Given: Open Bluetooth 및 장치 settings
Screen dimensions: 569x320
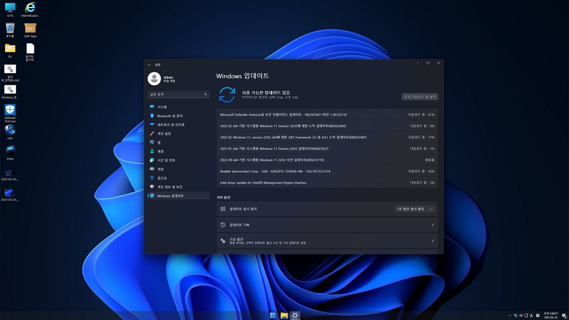Looking at the screenshot, I should click(x=178, y=116).
